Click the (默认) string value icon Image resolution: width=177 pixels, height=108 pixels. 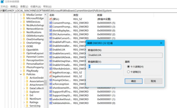point(51,19)
